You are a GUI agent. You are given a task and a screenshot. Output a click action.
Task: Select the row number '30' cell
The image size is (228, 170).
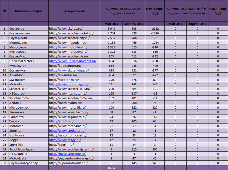point(4,163)
